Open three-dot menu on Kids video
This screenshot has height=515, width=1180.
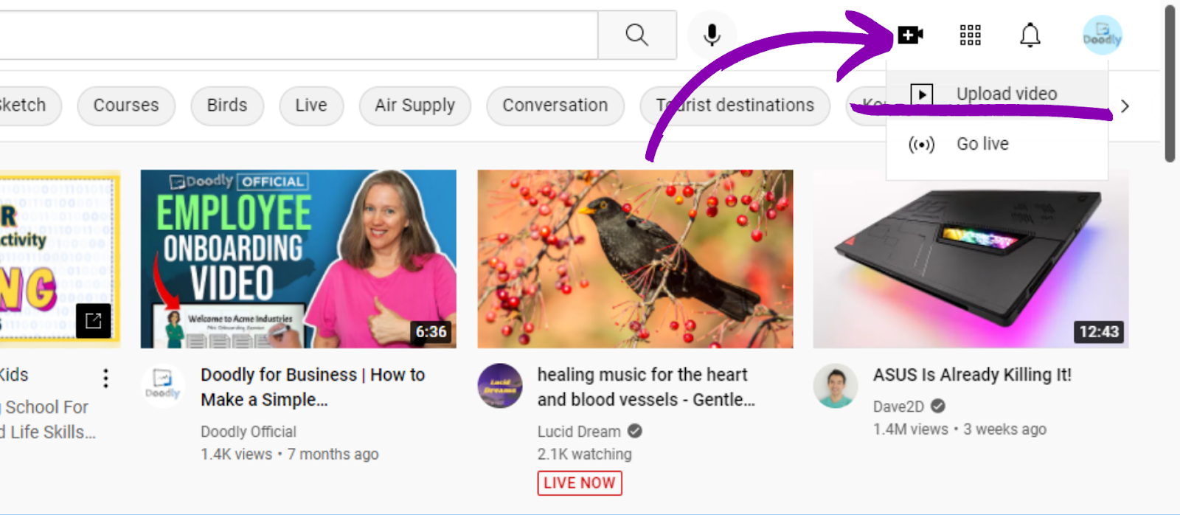(105, 379)
